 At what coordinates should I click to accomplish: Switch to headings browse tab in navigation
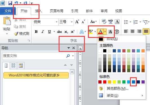pos(6,65)
